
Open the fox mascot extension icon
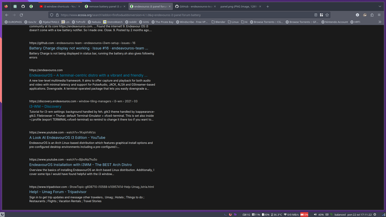pos(365,14)
